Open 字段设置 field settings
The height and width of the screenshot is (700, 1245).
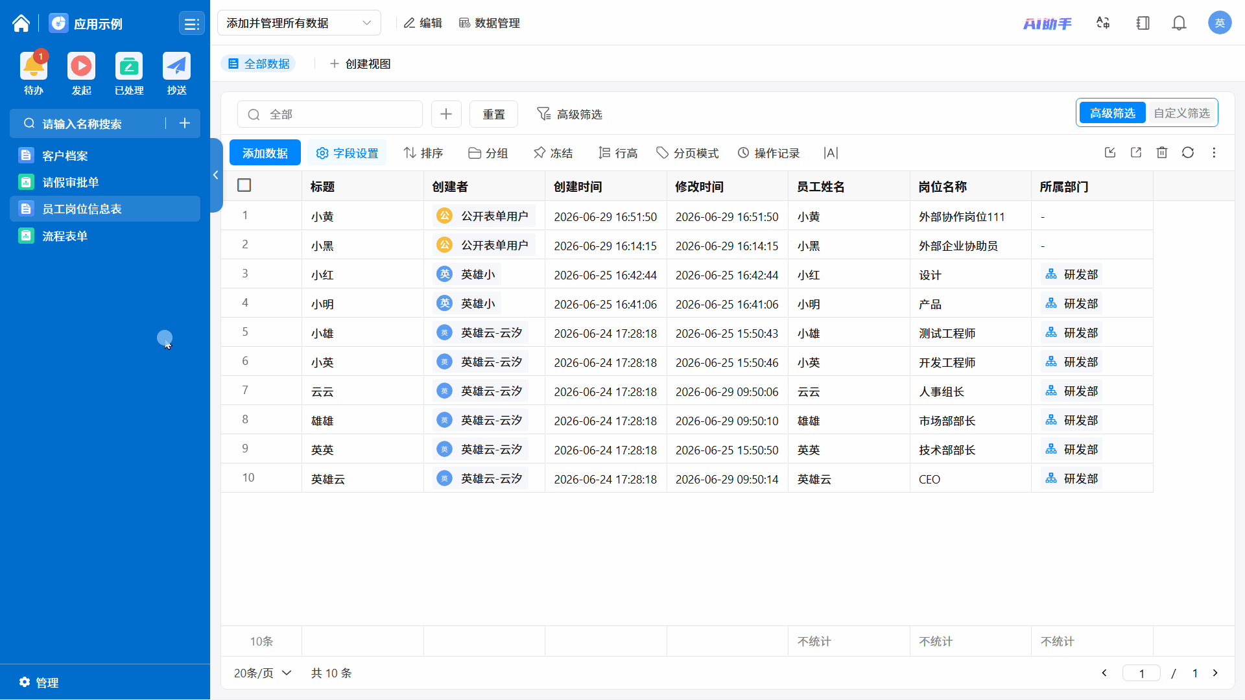[347, 153]
